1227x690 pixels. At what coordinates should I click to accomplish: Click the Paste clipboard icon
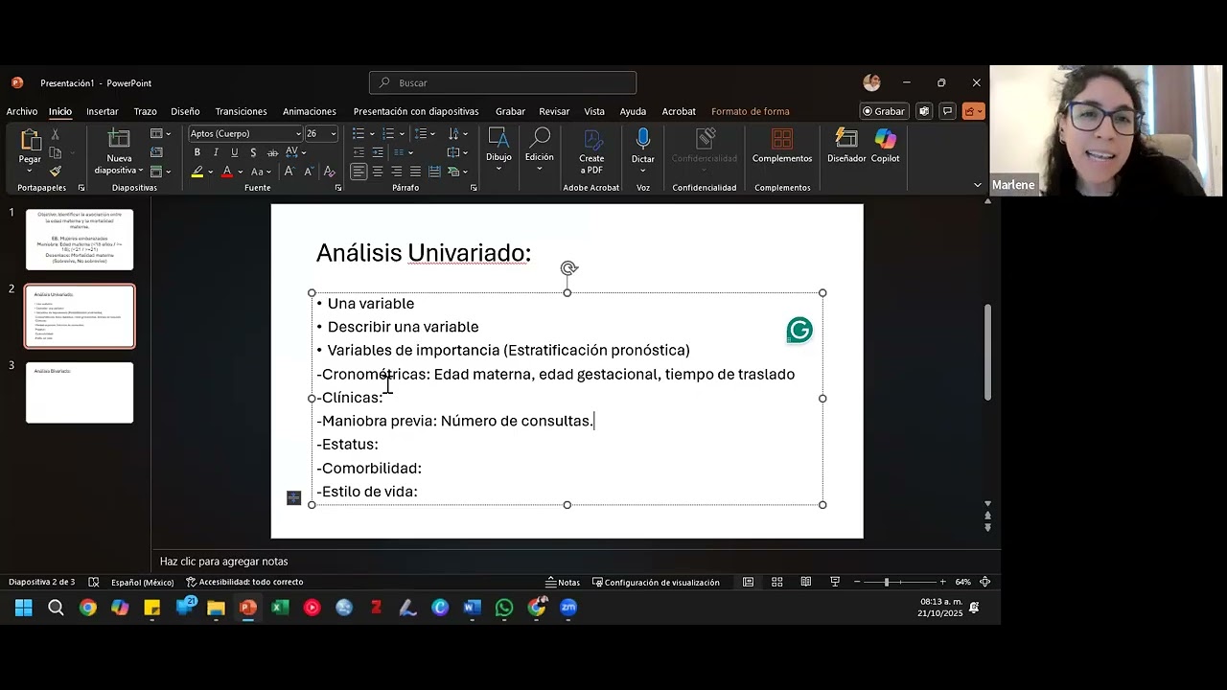coord(30,142)
